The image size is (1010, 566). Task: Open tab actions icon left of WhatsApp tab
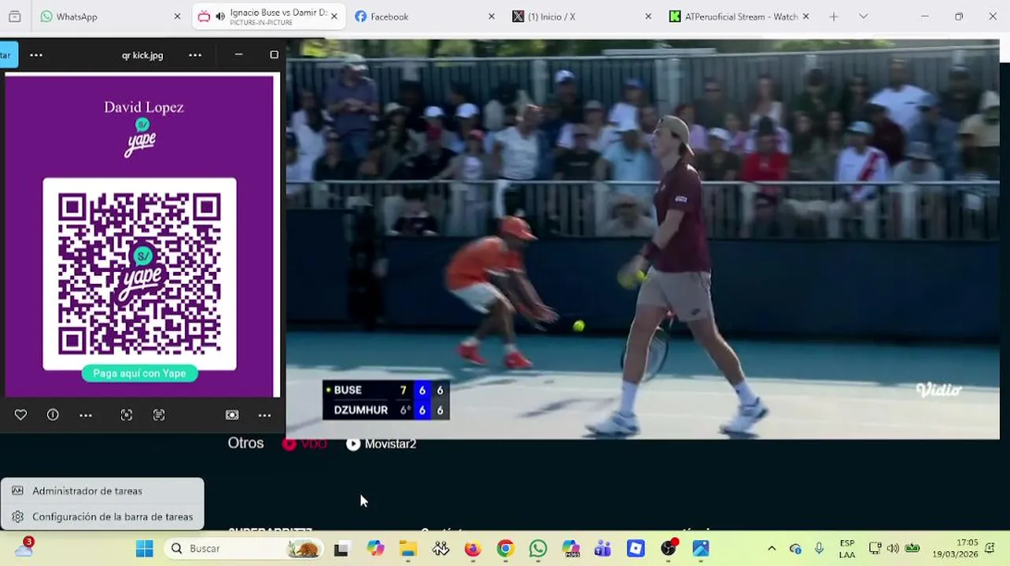(14, 17)
